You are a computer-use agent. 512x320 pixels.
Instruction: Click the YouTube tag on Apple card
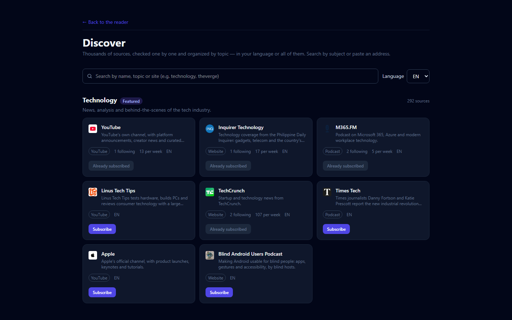pos(99,278)
